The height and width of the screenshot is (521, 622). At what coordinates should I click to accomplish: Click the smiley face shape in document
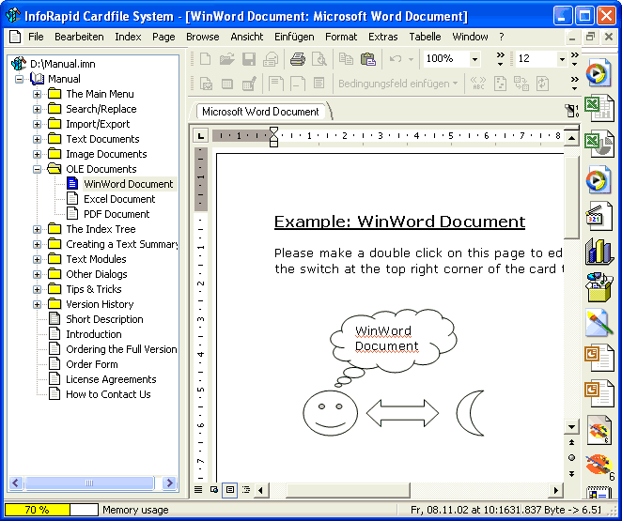pyautogui.click(x=330, y=413)
